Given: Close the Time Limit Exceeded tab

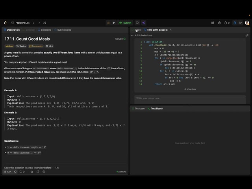Looking at the screenshot, I should 170,30.
